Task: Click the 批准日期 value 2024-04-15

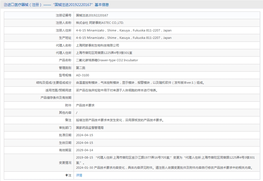Action: tap(84, 135)
